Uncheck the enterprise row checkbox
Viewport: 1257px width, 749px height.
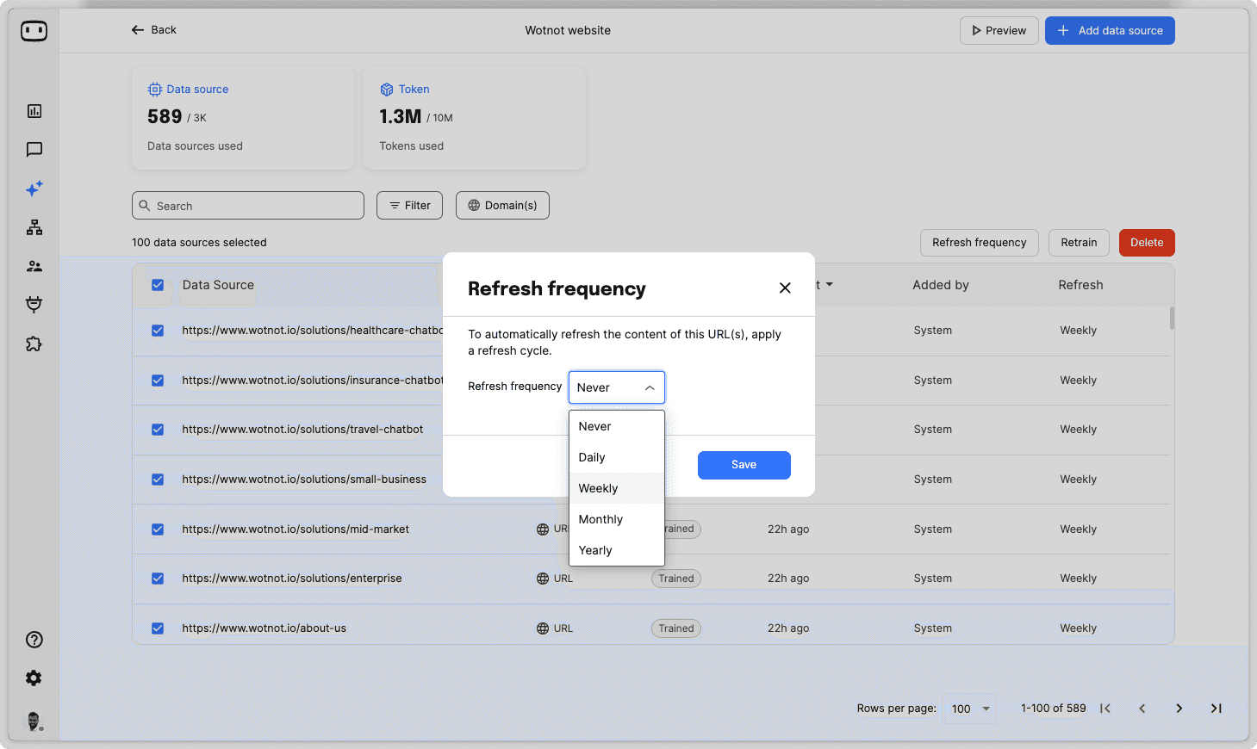click(158, 579)
